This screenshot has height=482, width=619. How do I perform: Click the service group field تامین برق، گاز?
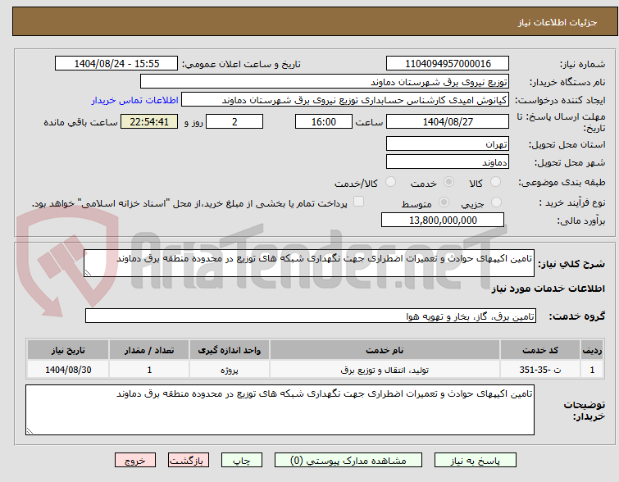(310, 316)
